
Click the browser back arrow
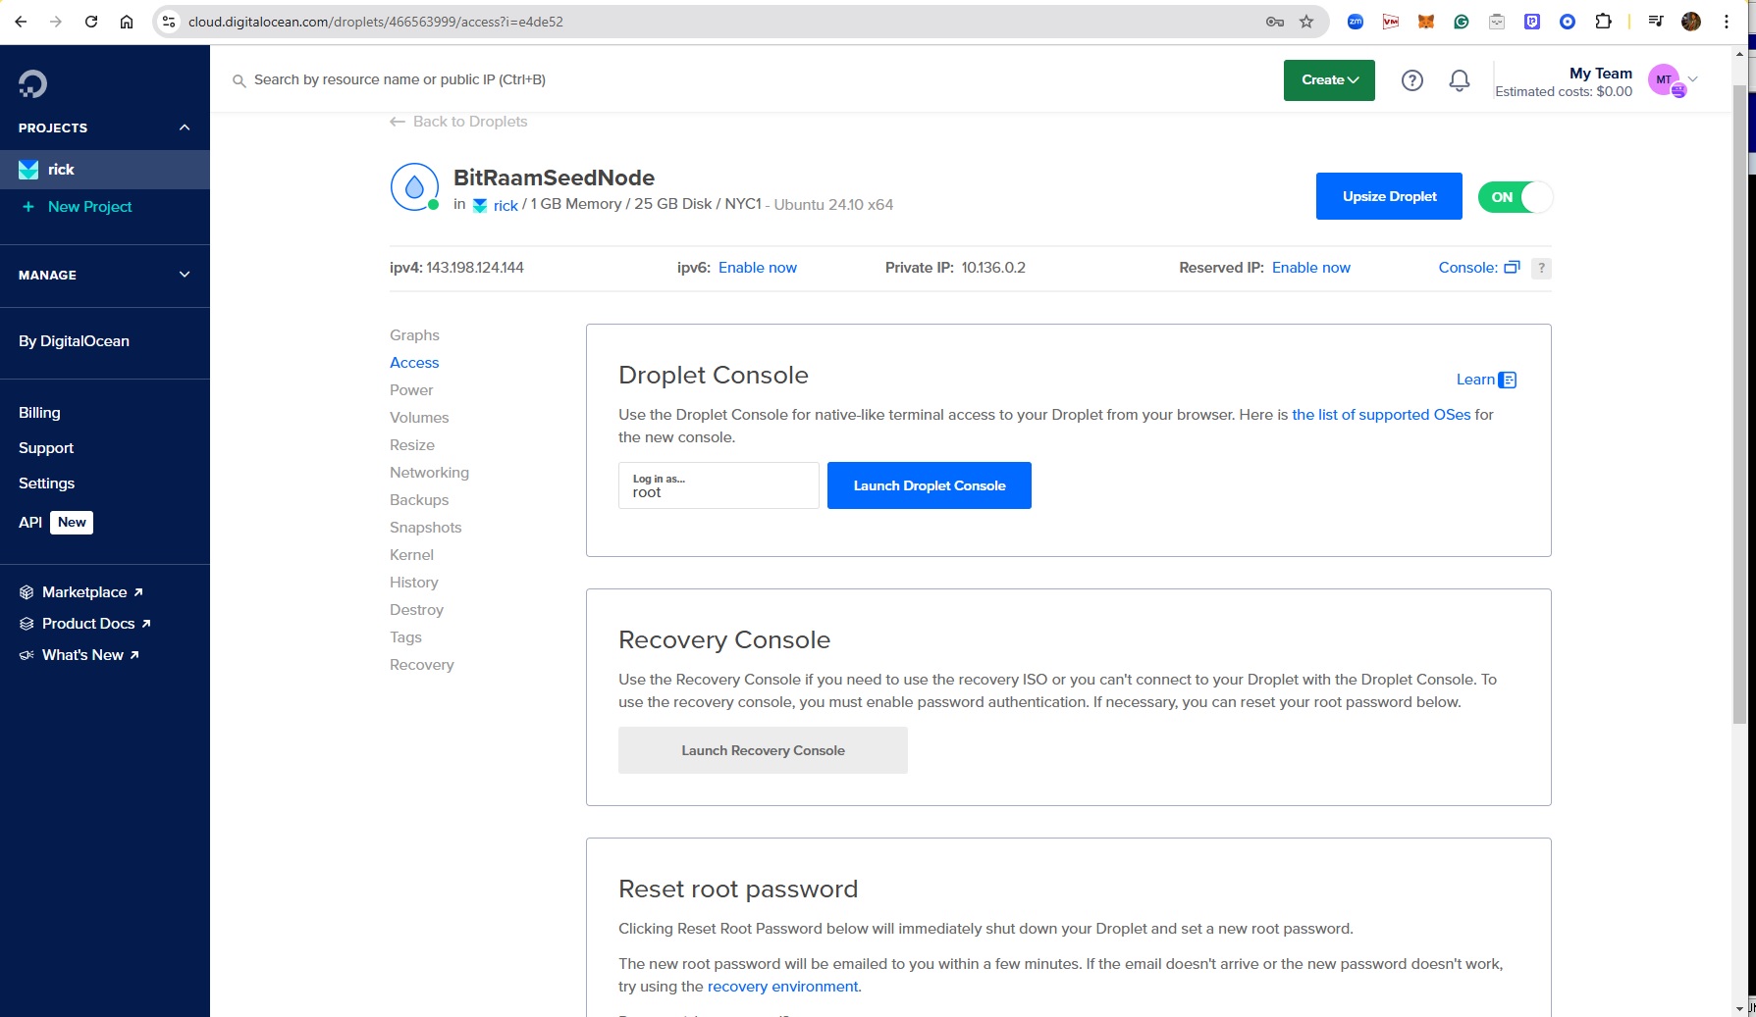[x=21, y=22]
